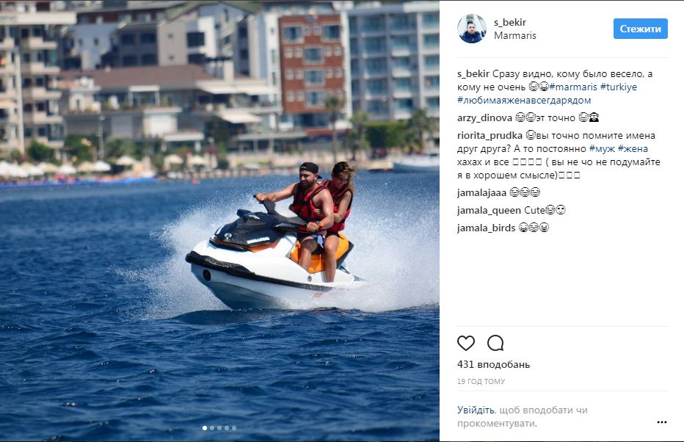
Task: Open the s_bekir profile avatar
Action: coord(472,29)
